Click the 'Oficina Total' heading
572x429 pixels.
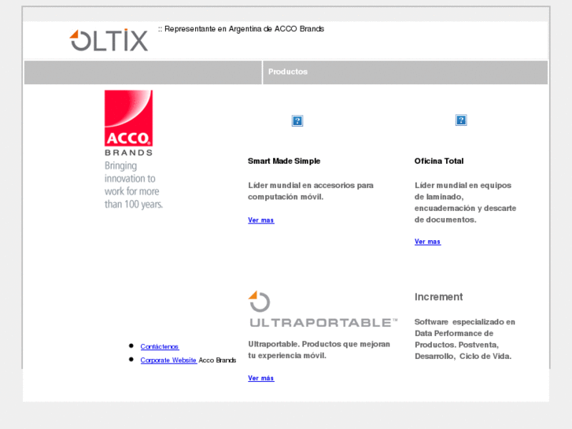coord(439,161)
